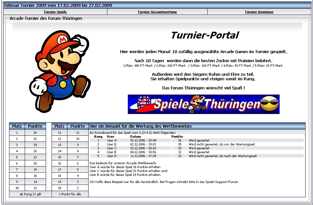Select points cell 18 for place 7
313x205 pixels.
click(x=35, y=170)
